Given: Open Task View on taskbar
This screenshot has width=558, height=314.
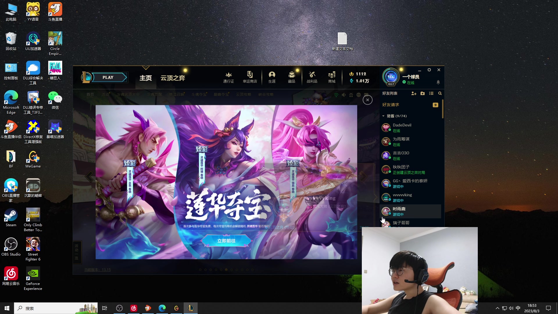Looking at the screenshot, I should tap(105, 308).
